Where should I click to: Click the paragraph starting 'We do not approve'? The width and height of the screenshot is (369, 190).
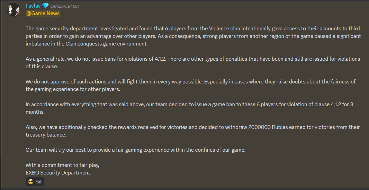point(190,86)
